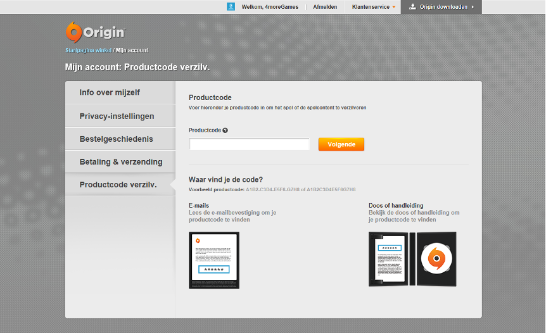Viewport: 546px width, 333px height.
Task: Open the Startpagina winkel breadcrumb link
Action: (89, 50)
